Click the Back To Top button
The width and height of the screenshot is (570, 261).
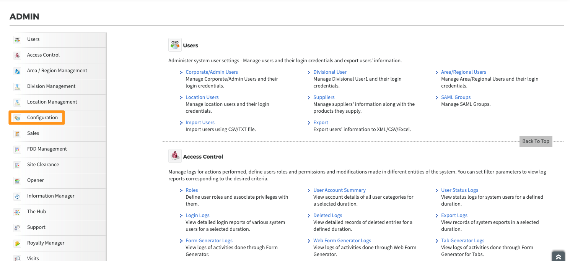536,141
